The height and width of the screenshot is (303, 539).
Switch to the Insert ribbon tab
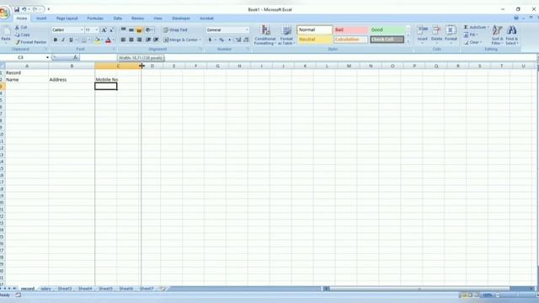click(41, 19)
